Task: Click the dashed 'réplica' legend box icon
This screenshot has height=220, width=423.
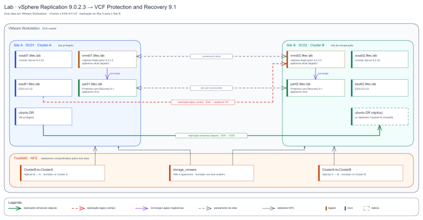Action: click(x=366, y=208)
